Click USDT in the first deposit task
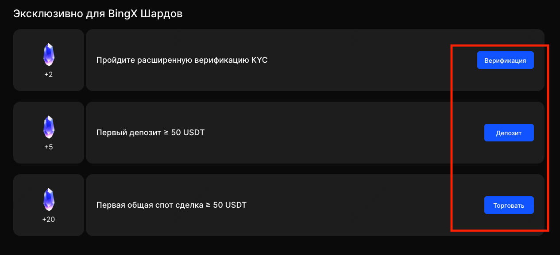Viewport: 560px width, 255px height. tap(193, 133)
